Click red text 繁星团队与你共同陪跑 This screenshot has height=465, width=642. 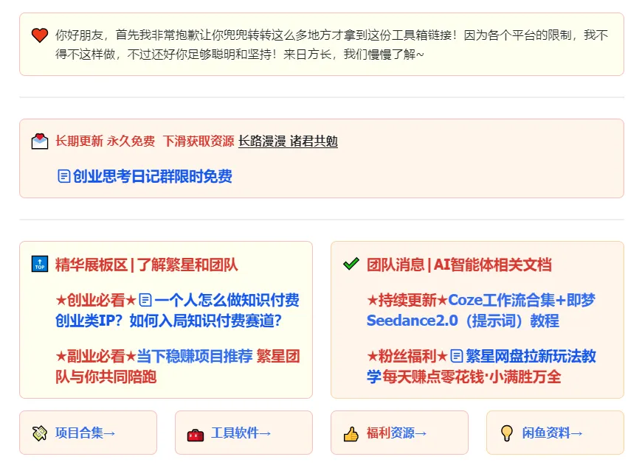pos(177,366)
